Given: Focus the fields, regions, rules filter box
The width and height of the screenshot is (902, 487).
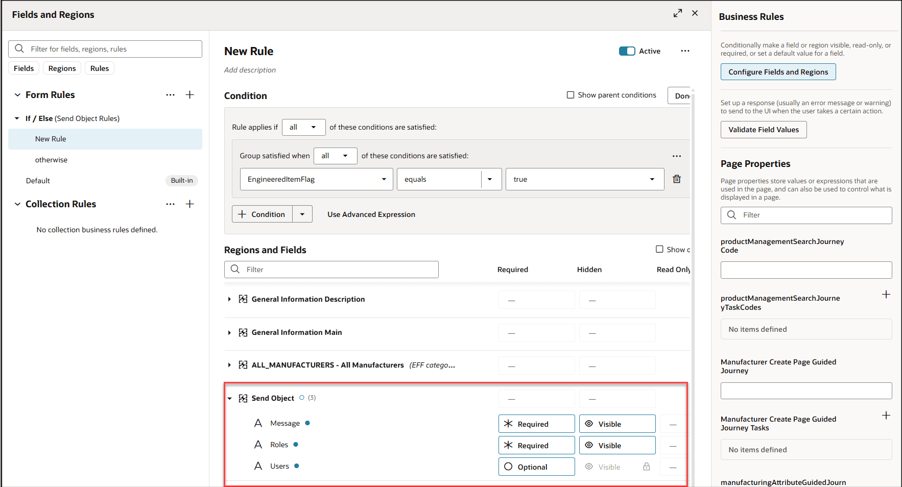Looking at the screenshot, I should [105, 49].
